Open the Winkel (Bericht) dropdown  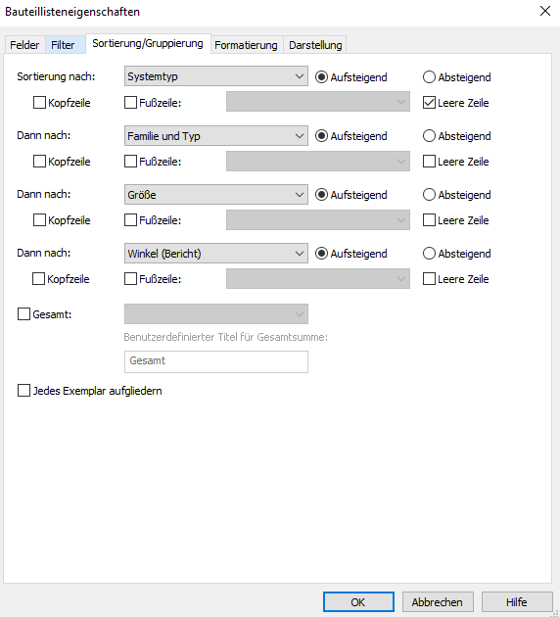pyautogui.click(x=216, y=254)
